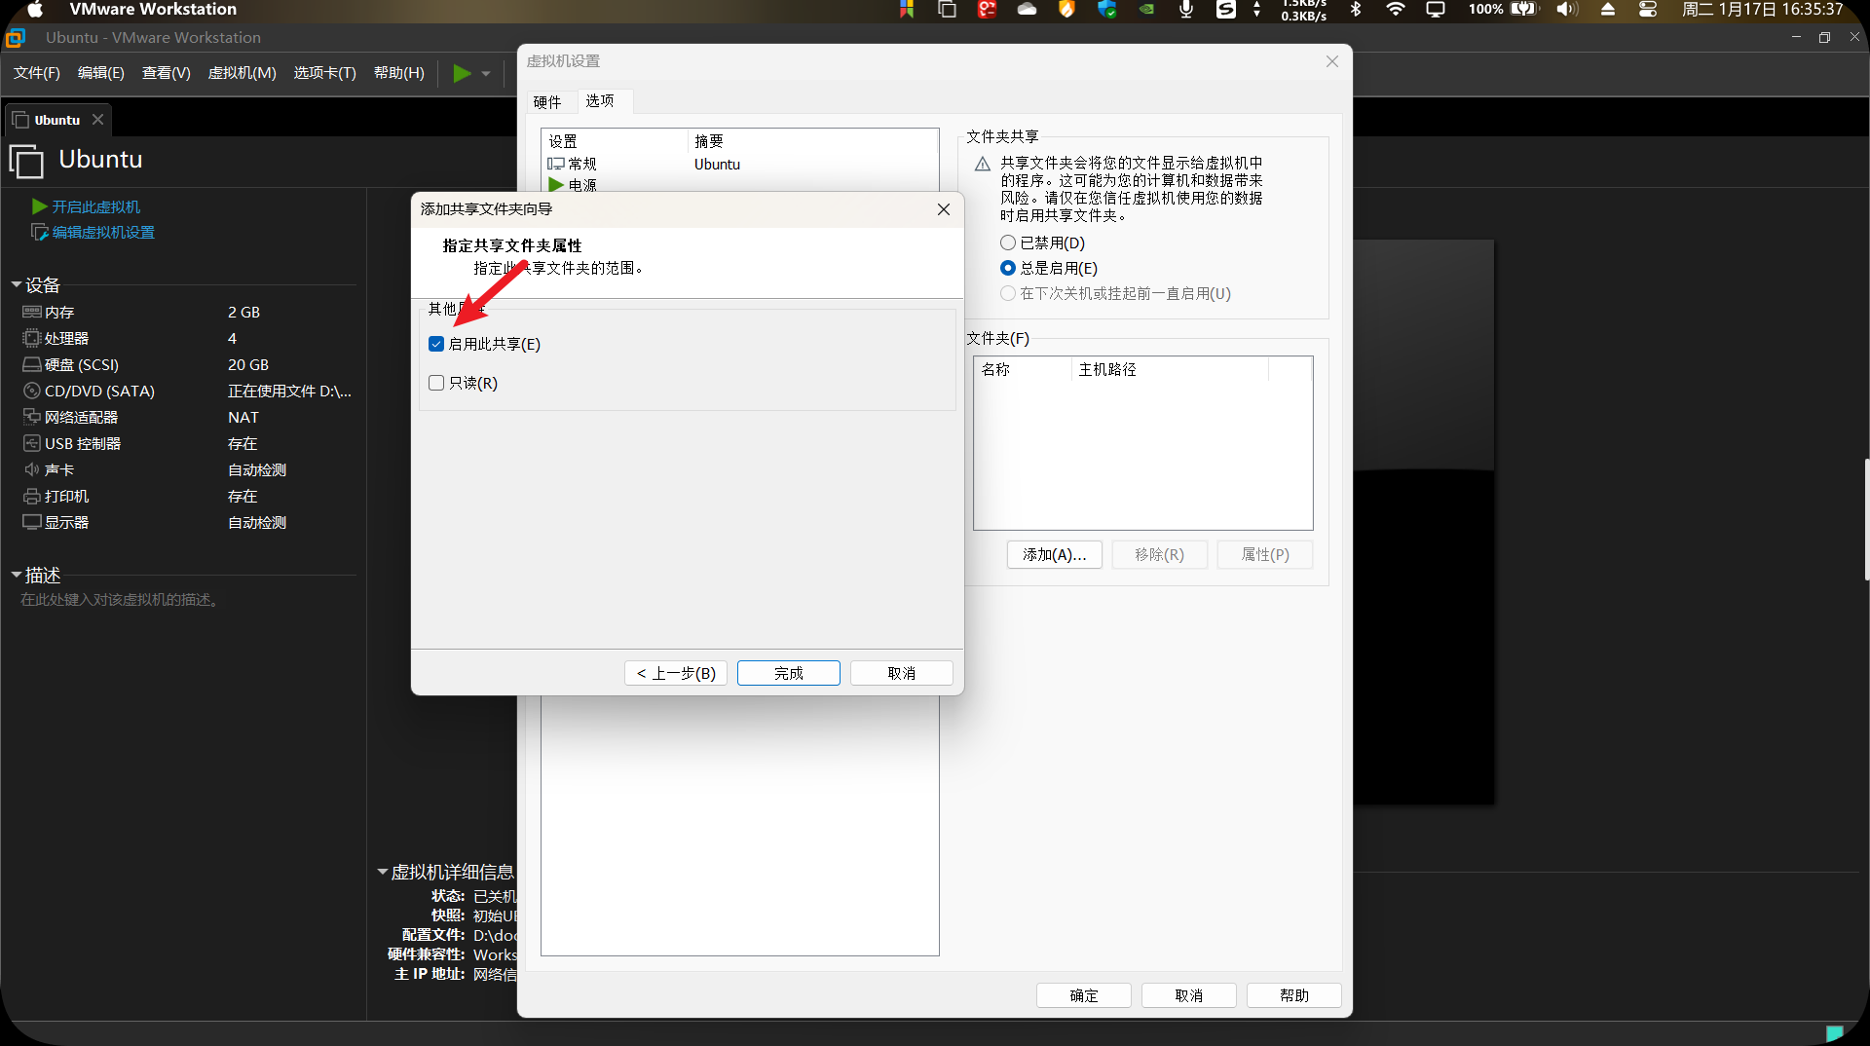Open the 编辑(E) menu
Viewport: 1870px width, 1046px height.
[101, 73]
